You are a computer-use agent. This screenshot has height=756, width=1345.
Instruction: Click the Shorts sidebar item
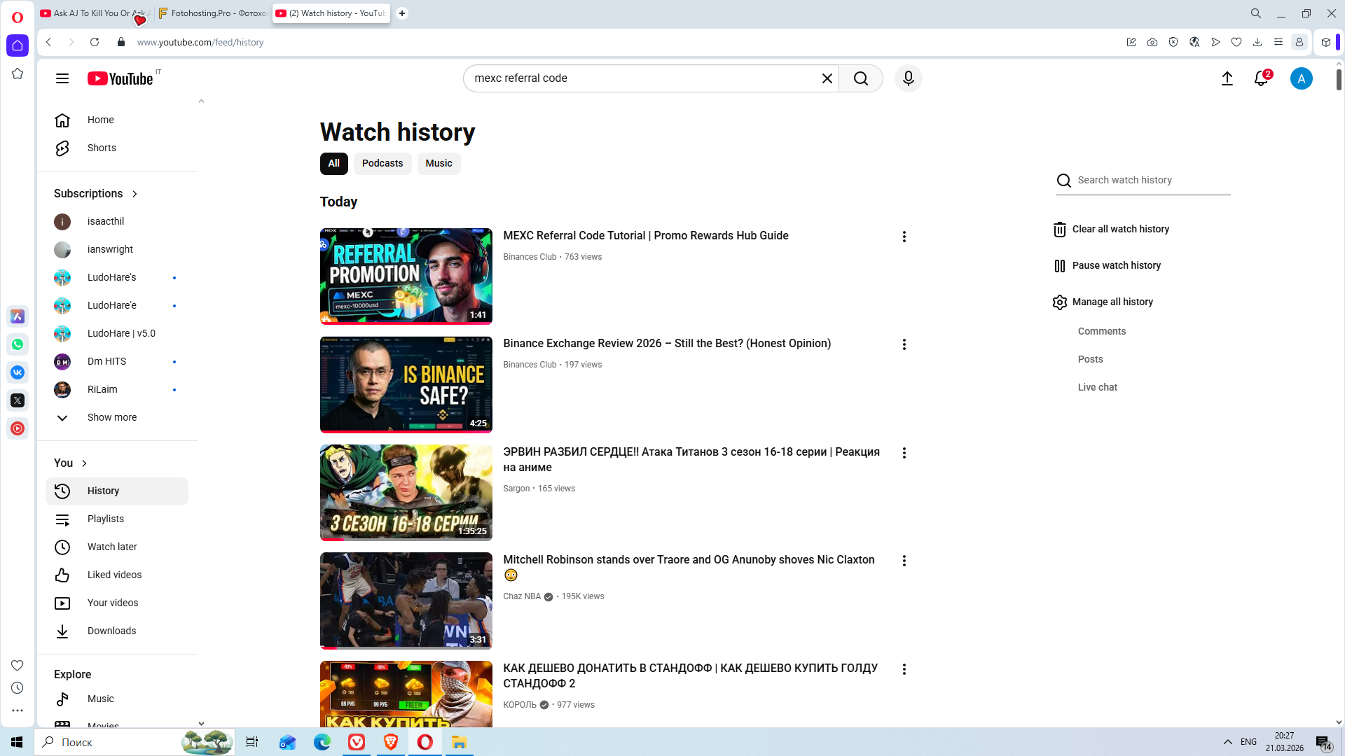pos(102,148)
